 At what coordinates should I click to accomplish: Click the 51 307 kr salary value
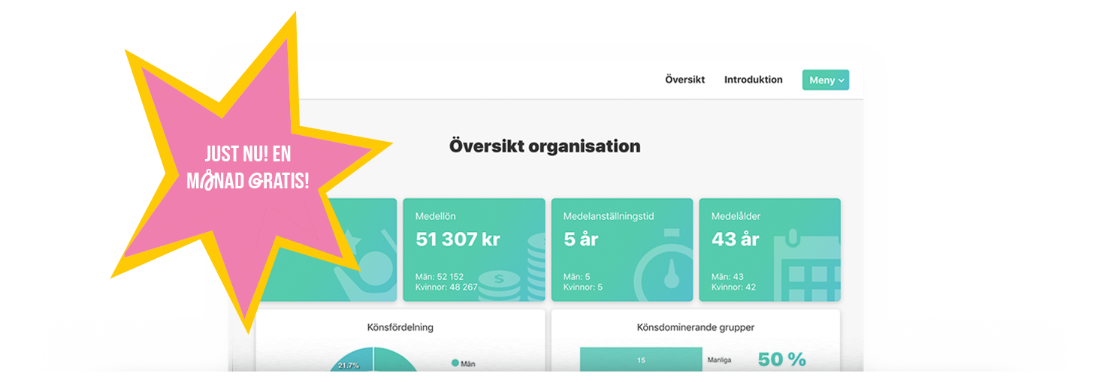(x=458, y=239)
